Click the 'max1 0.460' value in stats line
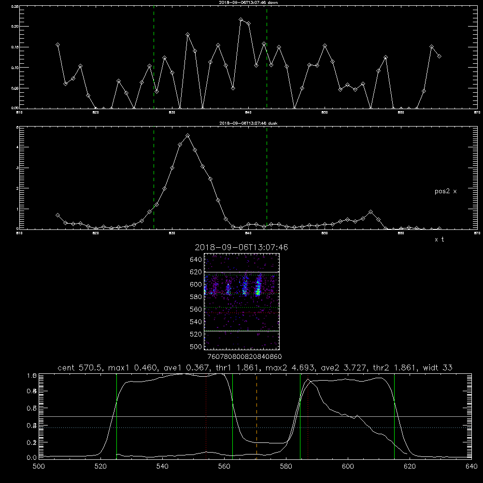The height and width of the screenshot is (483, 483). click(133, 368)
